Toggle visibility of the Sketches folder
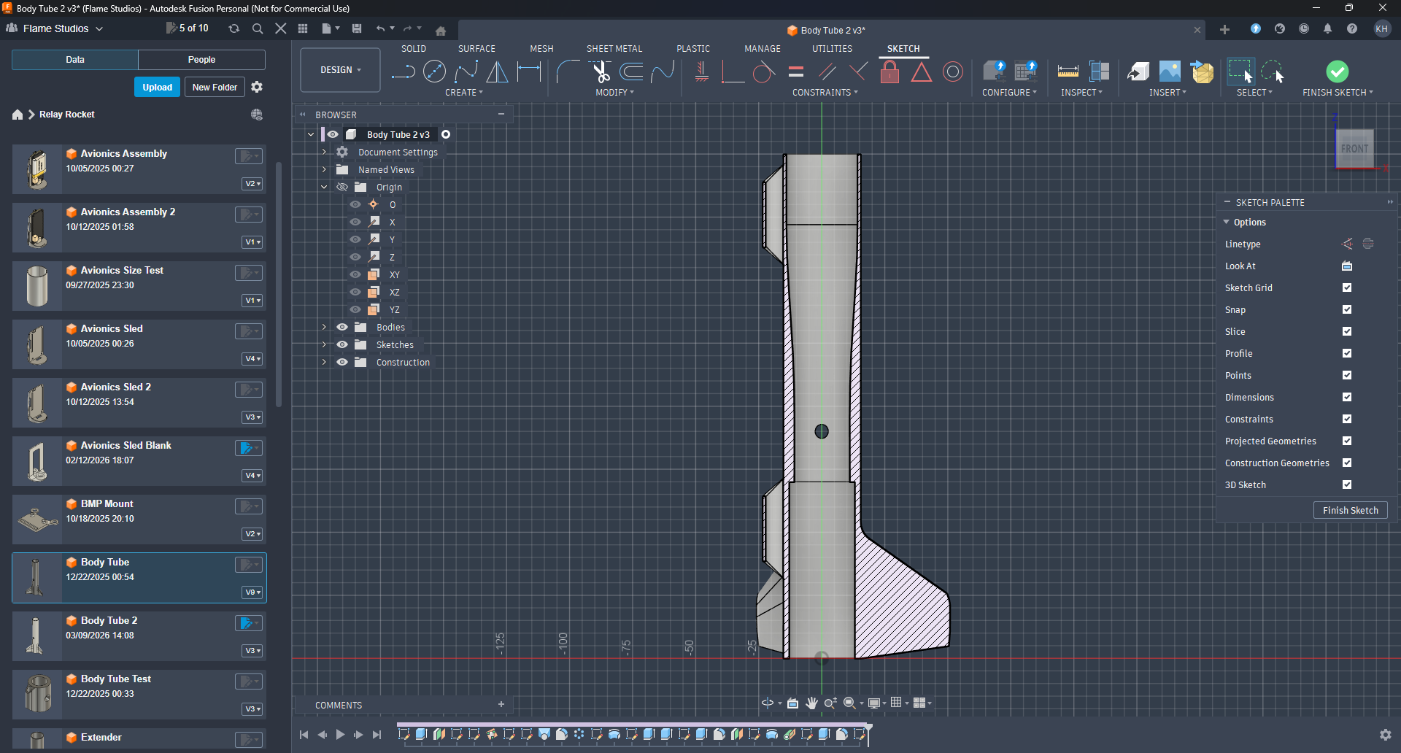 pyautogui.click(x=342, y=345)
